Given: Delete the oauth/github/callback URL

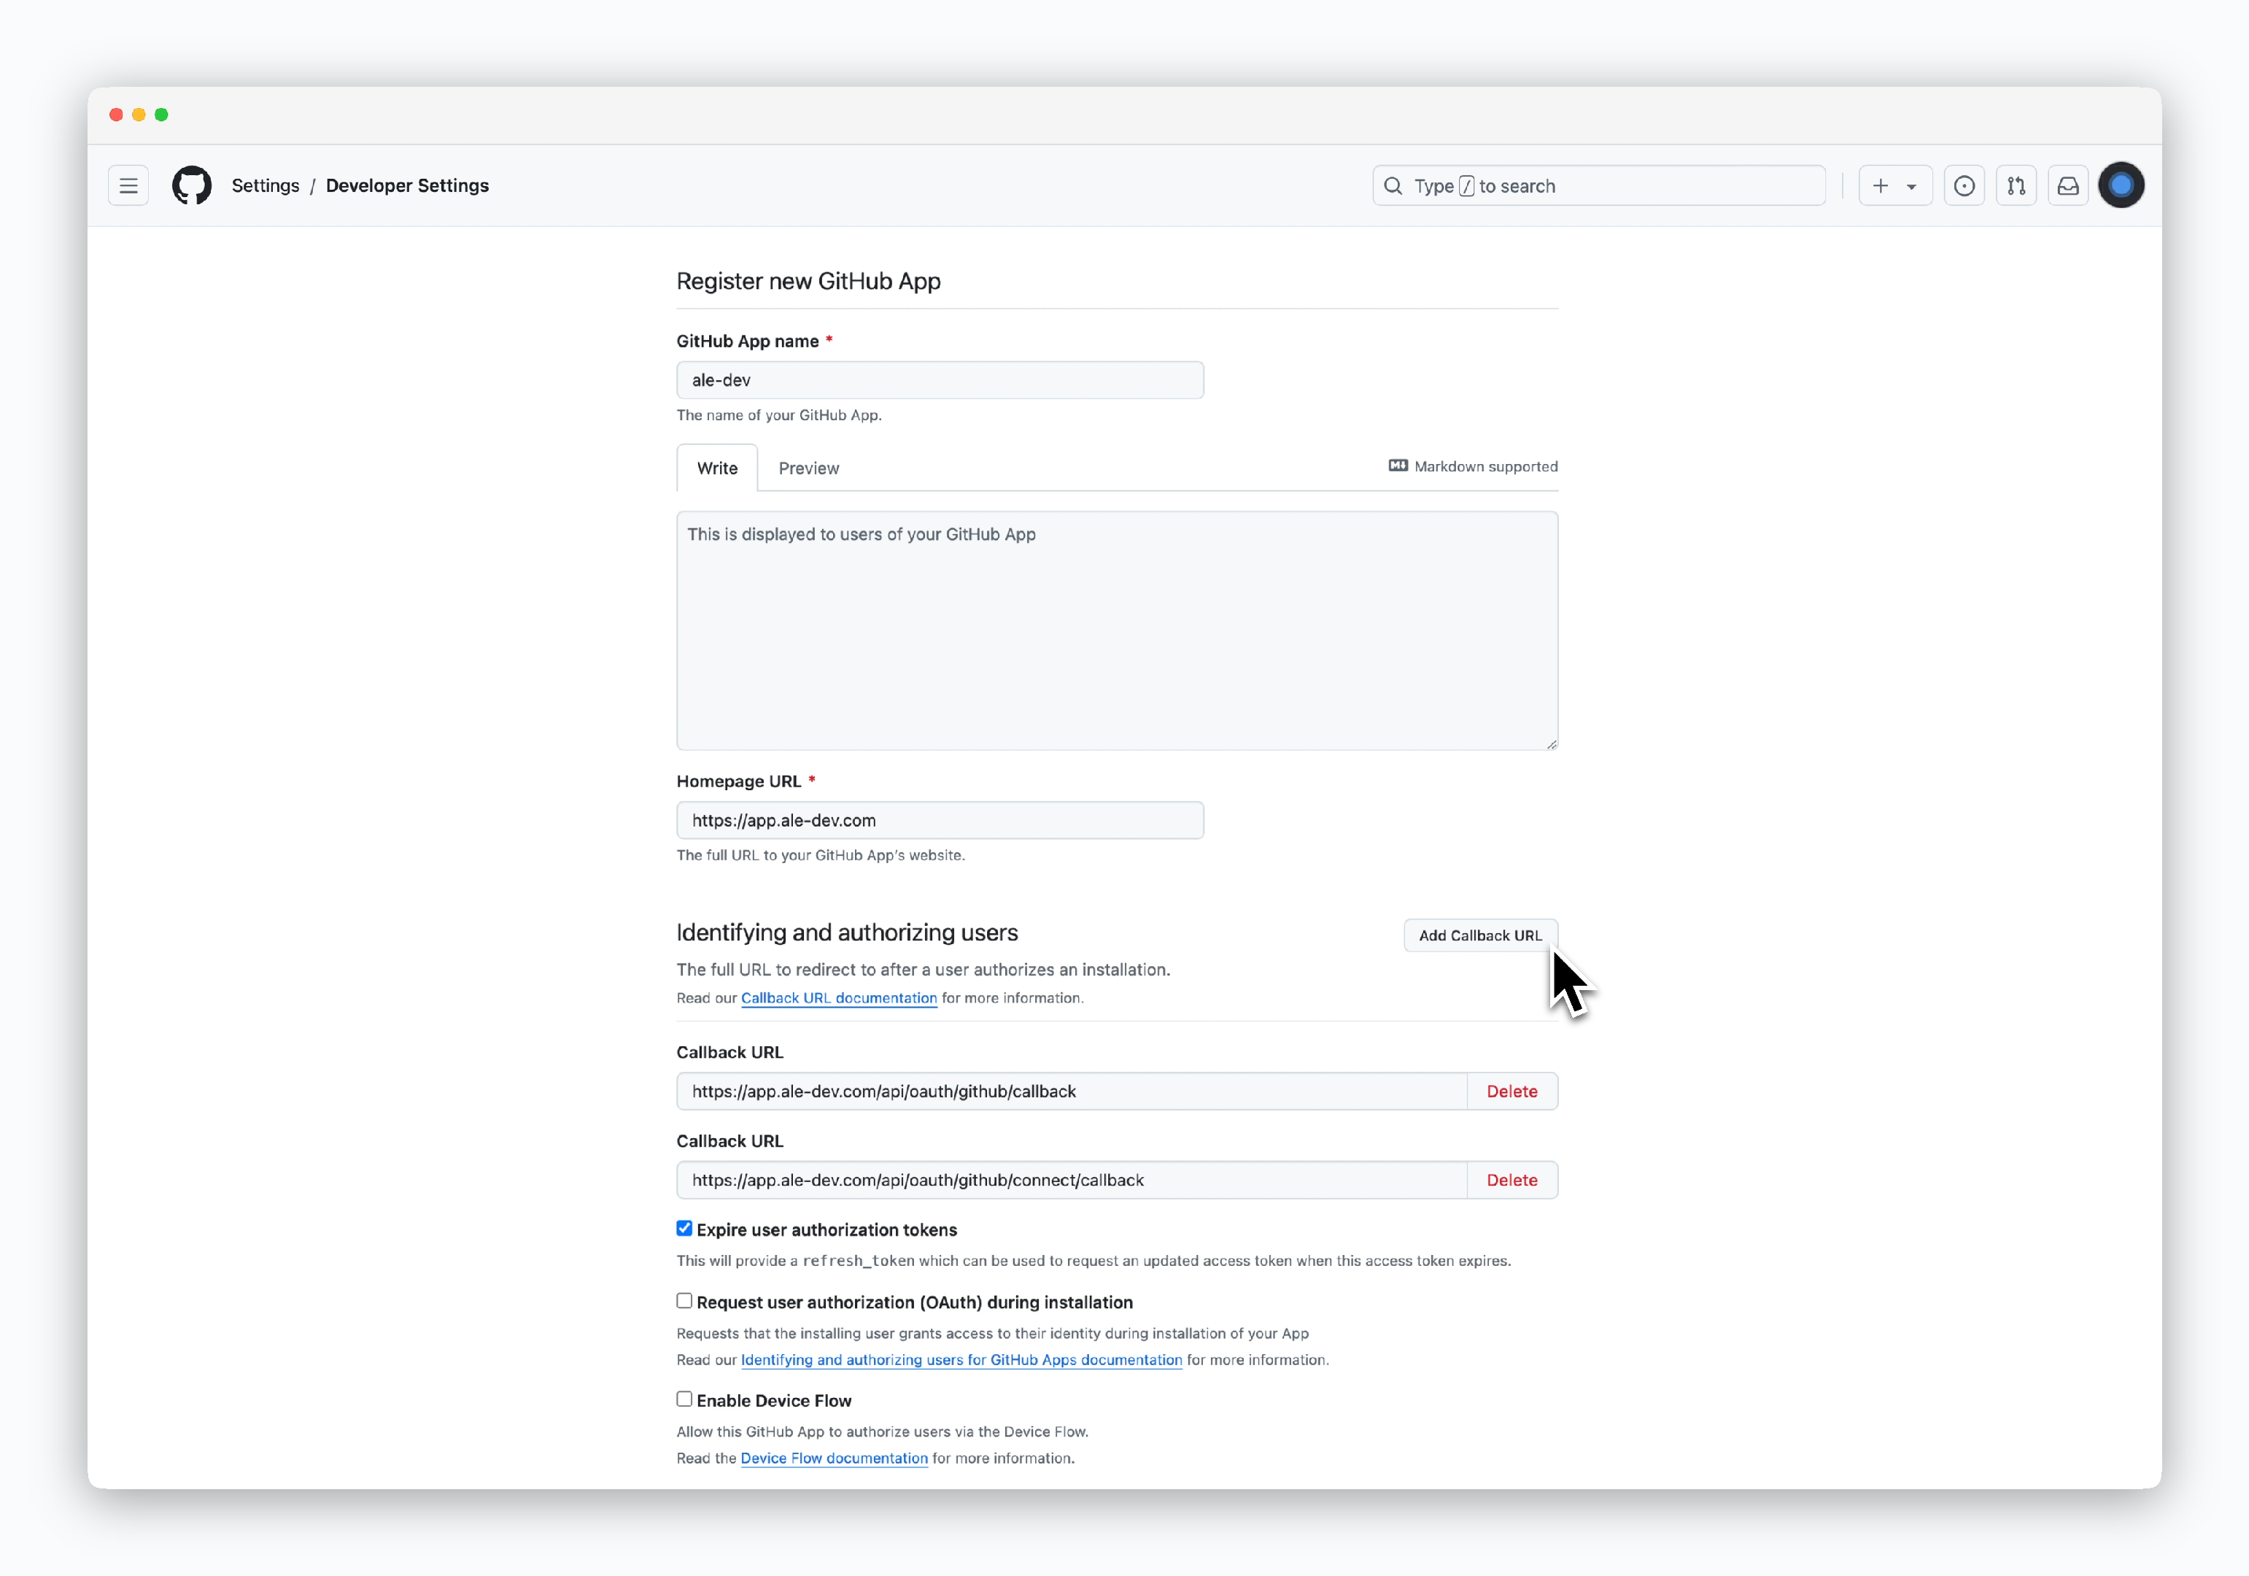Looking at the screenshot, I should tap(1511, 1091).
